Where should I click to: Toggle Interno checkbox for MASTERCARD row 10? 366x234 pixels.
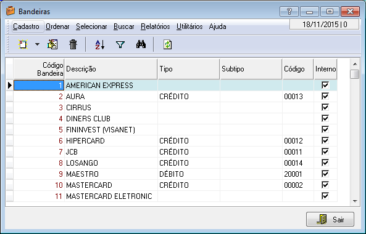click(325, 185)
